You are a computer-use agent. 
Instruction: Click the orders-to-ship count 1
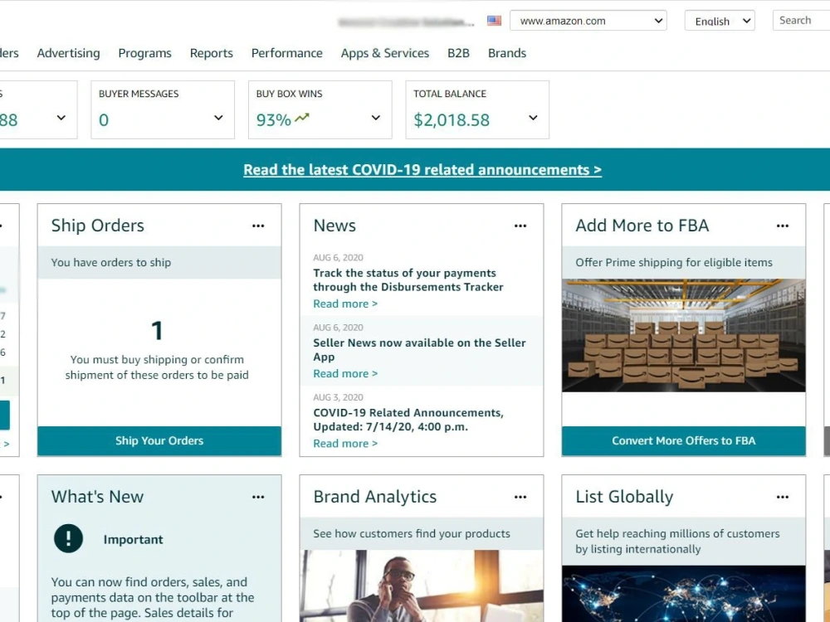click(x=157, y=331)
